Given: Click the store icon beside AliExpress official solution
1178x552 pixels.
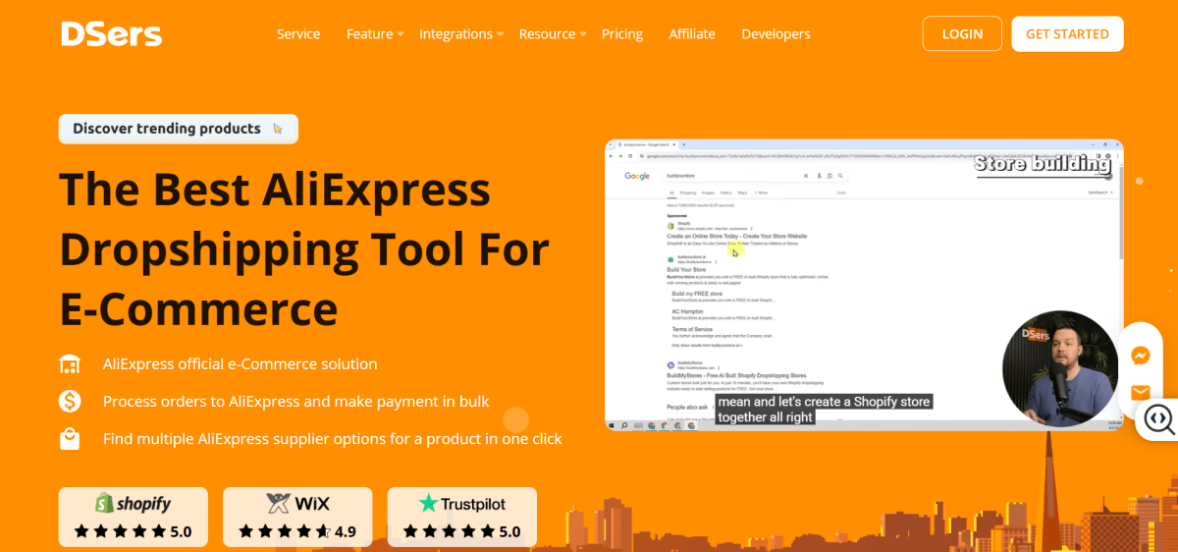Looking at the screenshot, I should (70, 364).
